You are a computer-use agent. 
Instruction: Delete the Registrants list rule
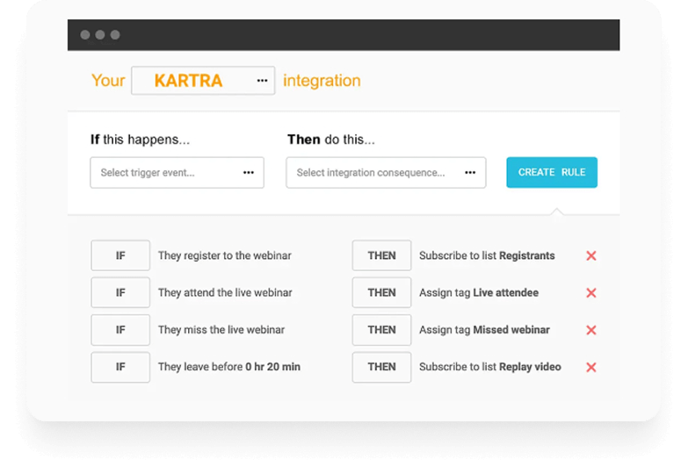590,255
